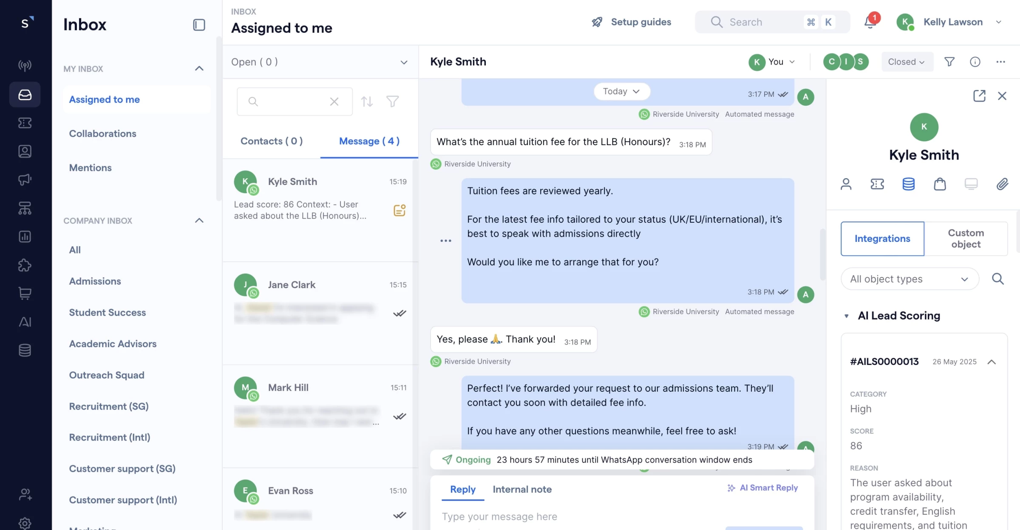This screenshot has width=1020, height=530.
Task: Open the settings gear in left rail
Action: 25,523
